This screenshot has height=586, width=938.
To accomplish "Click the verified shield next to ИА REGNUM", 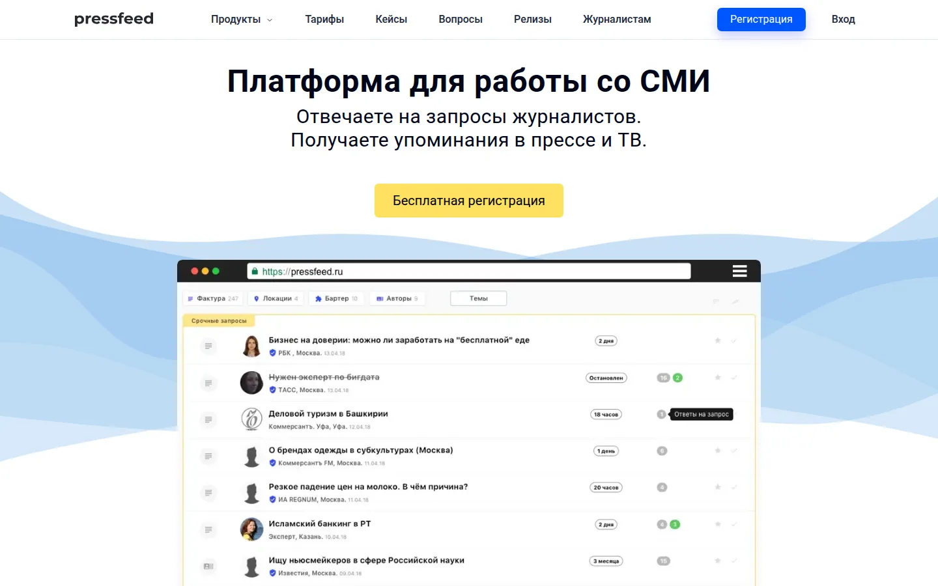I will 272,499.
